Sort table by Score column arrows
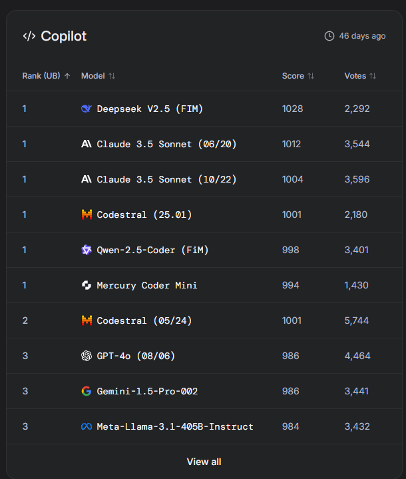 coord(311,76)
